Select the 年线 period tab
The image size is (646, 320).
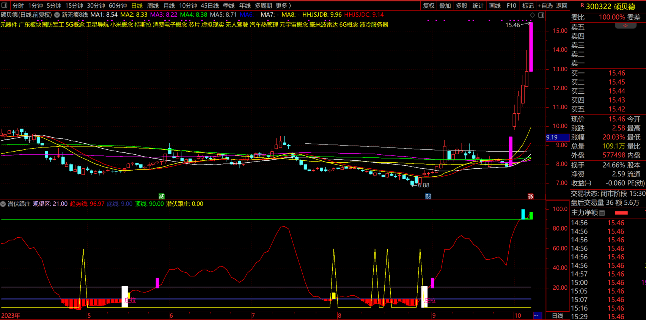(245, 6)
